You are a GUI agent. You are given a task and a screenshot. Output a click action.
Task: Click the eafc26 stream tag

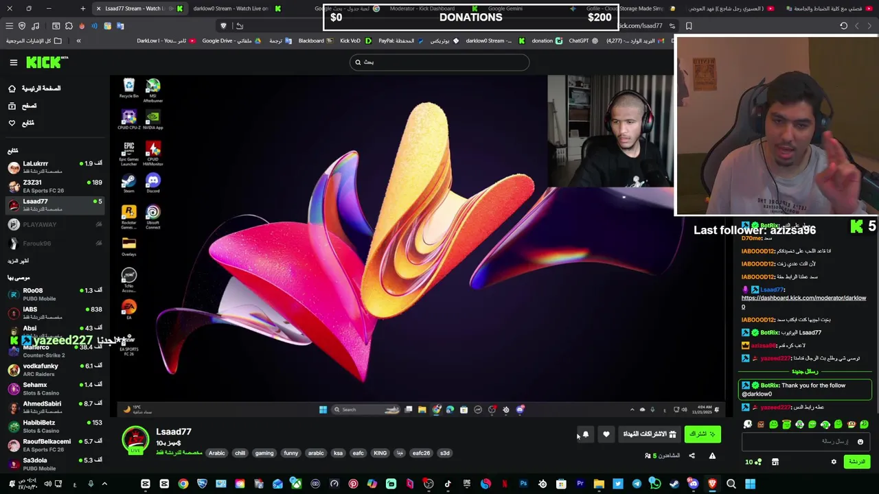coord(421,453)
